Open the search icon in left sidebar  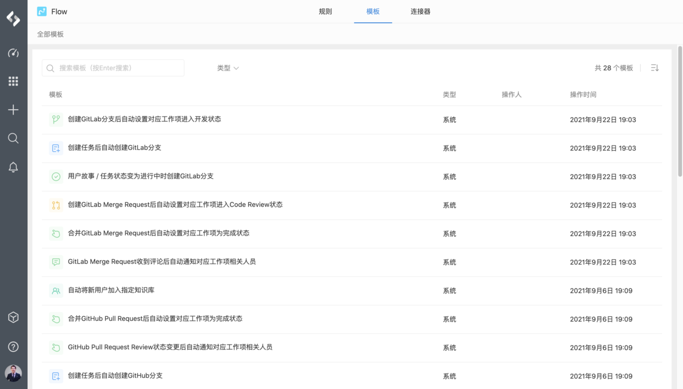(13, 138)
